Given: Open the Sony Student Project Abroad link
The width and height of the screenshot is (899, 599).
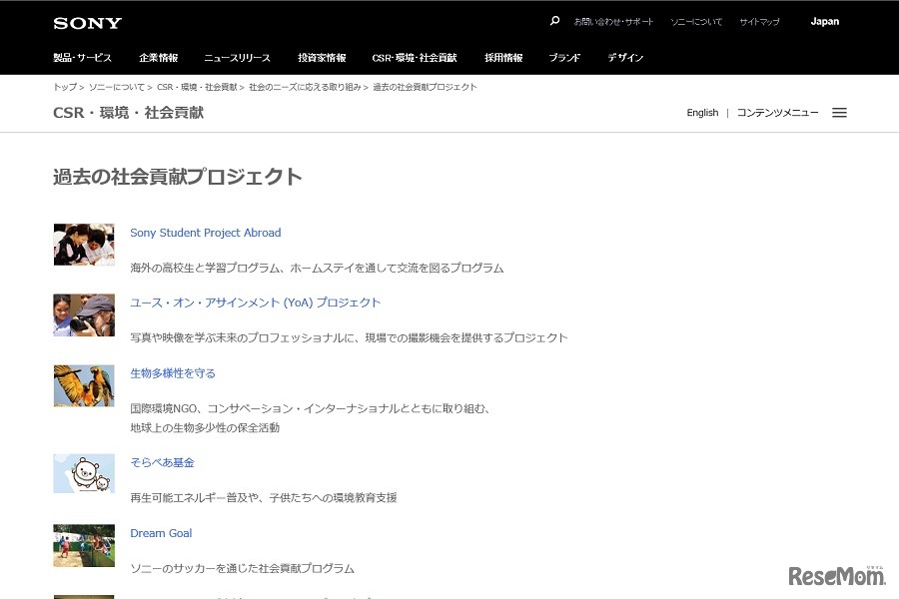Looking at the screenshot, I should tap(205, 232).
